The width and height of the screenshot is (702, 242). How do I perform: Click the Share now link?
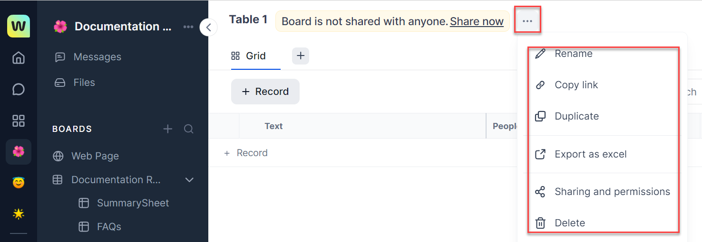click(x=477, y=21)
